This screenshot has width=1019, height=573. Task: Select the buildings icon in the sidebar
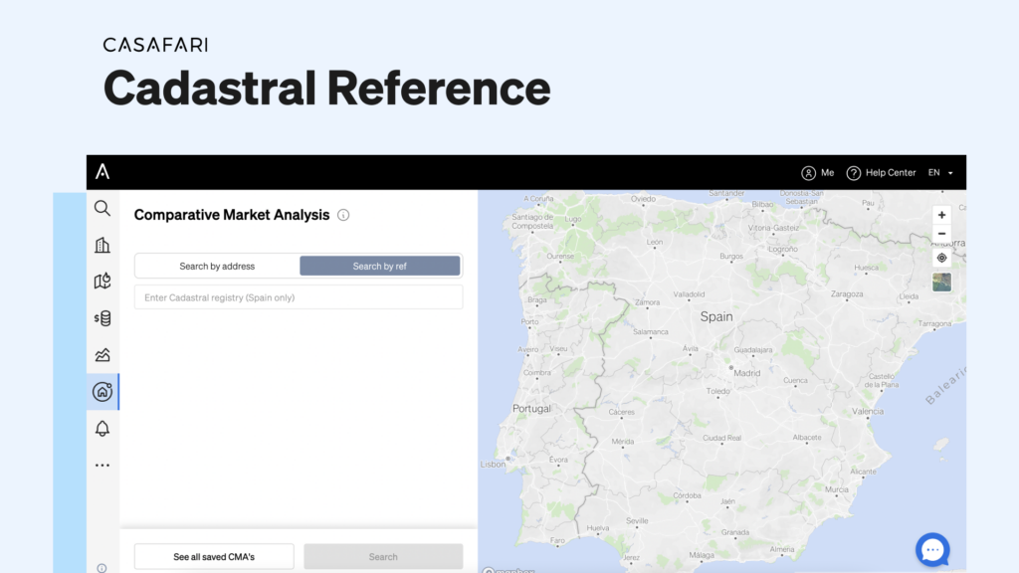[x=102, y=245]
